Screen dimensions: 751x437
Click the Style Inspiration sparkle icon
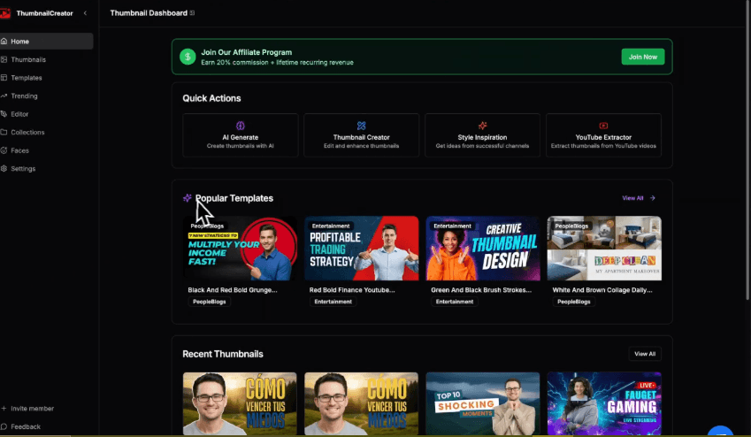[482, 126]
